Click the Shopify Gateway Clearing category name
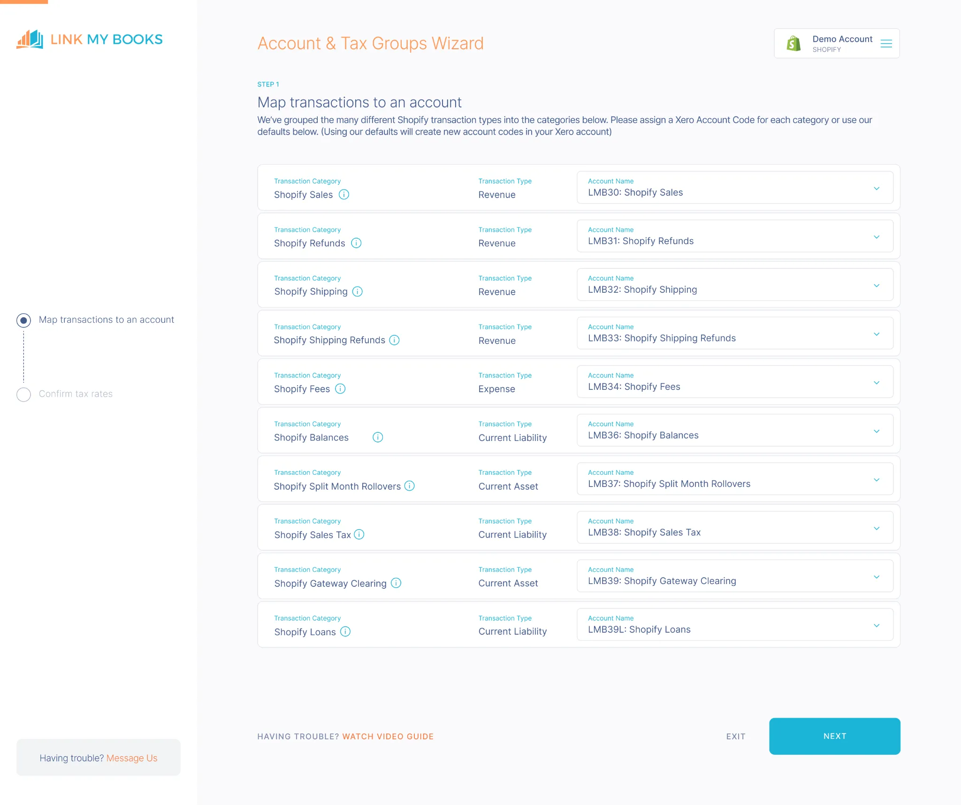Image resolution: width=961 pixels, height=805 pixels. point(330,584)
